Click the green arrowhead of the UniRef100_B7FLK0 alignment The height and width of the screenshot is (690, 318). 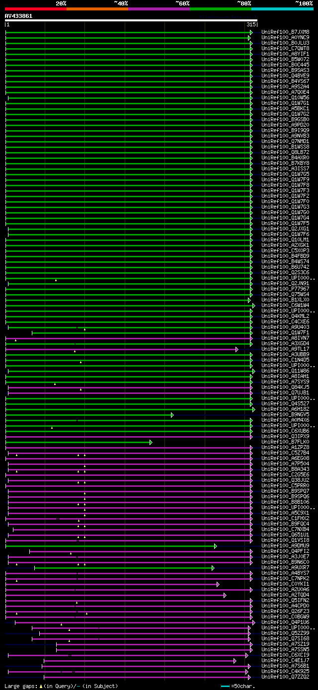[x=151, y=442]
